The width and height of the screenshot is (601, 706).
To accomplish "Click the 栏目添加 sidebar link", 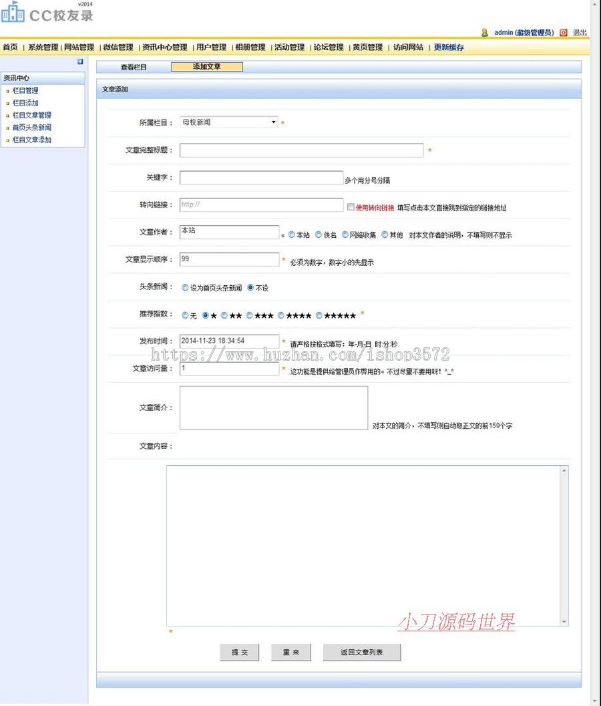I will (25, 102).
